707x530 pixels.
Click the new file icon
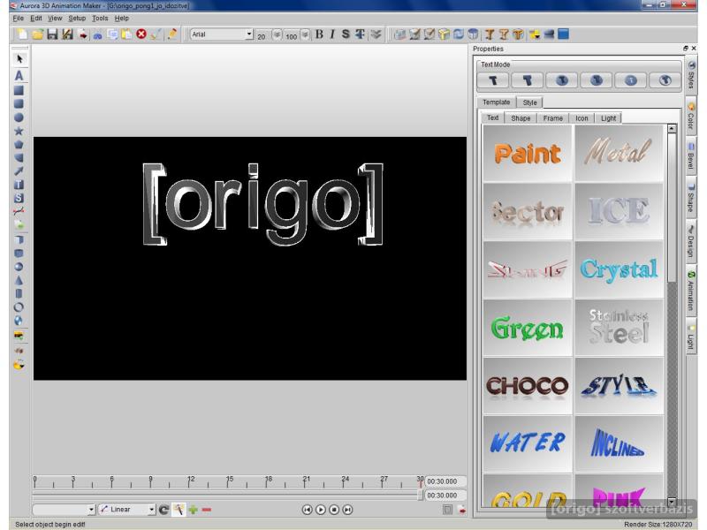22,34
